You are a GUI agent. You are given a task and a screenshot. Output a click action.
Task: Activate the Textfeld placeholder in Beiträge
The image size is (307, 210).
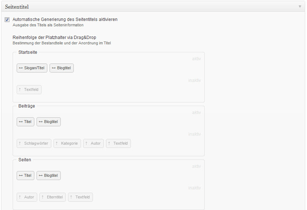[x=118, y=143]
